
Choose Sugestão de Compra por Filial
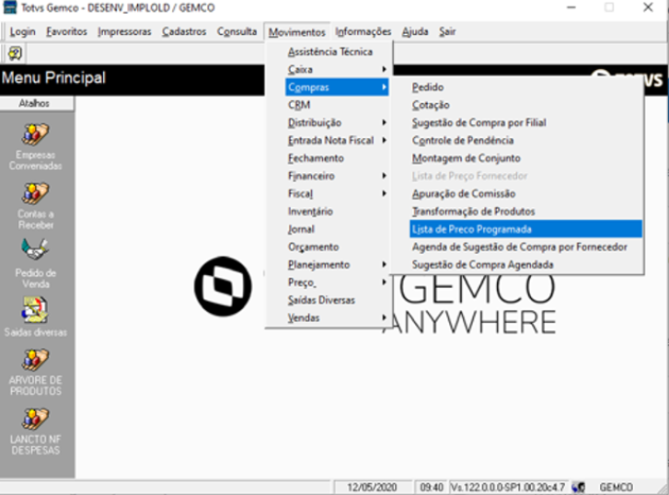[x=525, y=122]
